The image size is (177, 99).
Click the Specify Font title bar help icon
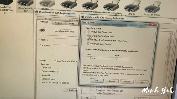(x=146, y=24)
